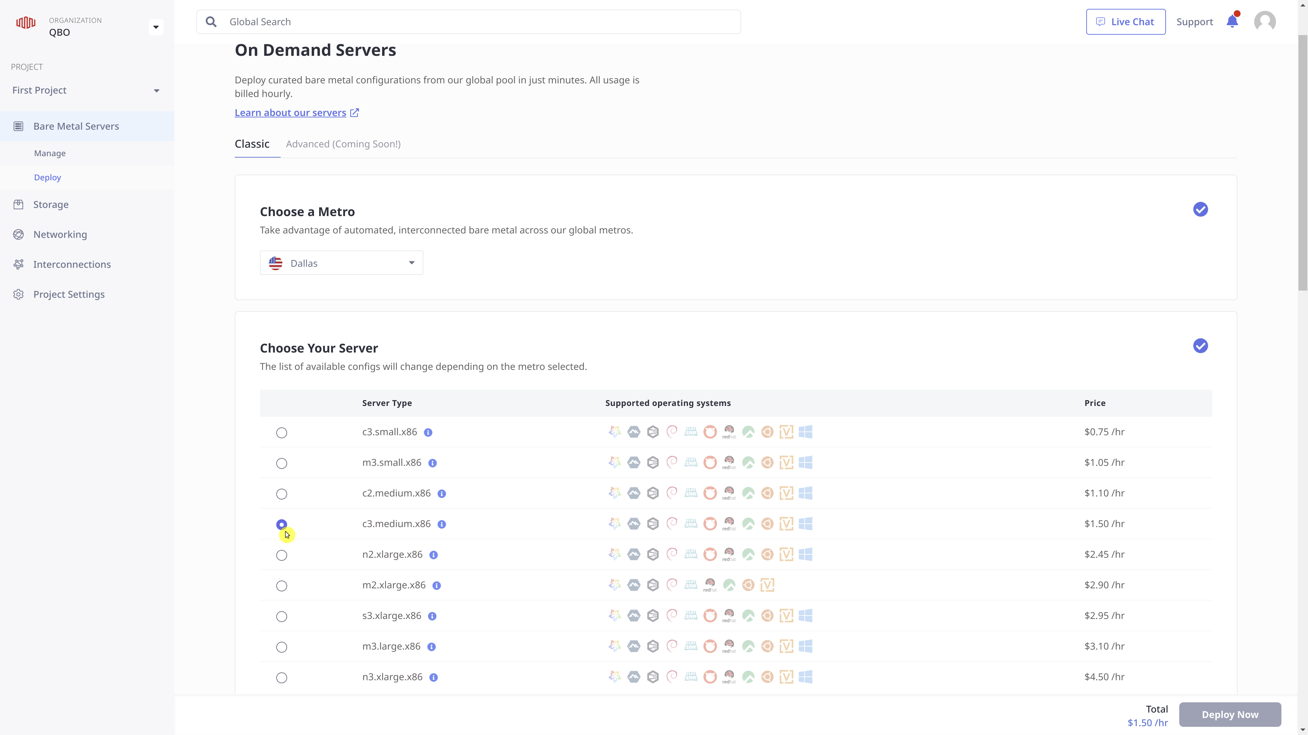Image resolution: width=1308 pixels, height=735 pixels.
Task: Choose the s3.xlarge.x86 server option
Action: click(282, 616)
